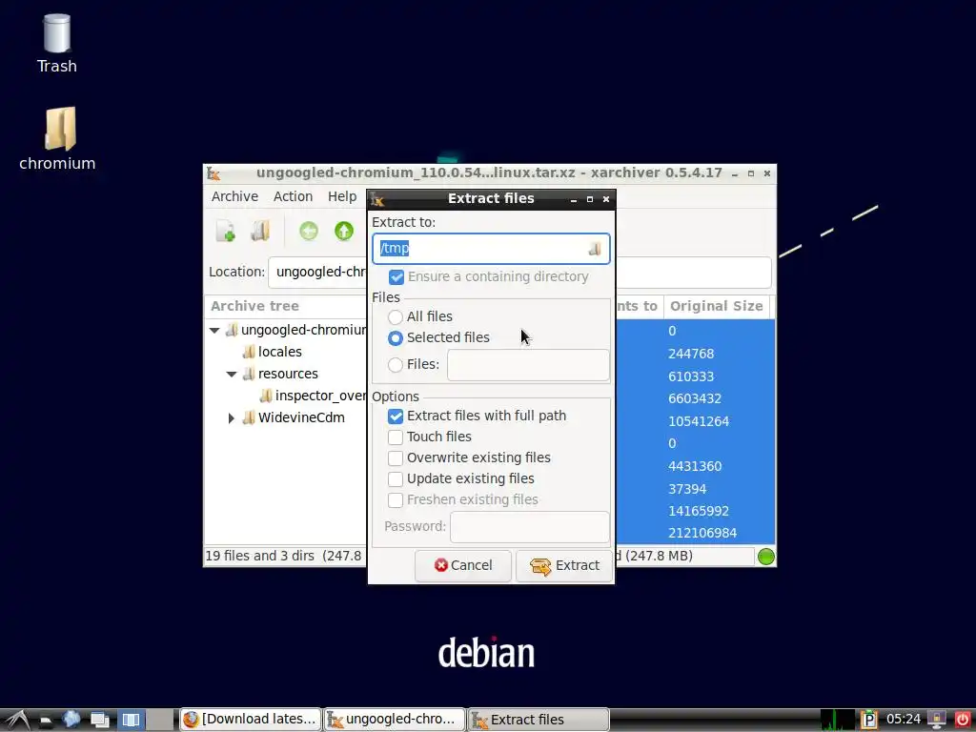The image size is (976, 732).
Task: Click the Password input field
Action: click(x=530, y=526)
